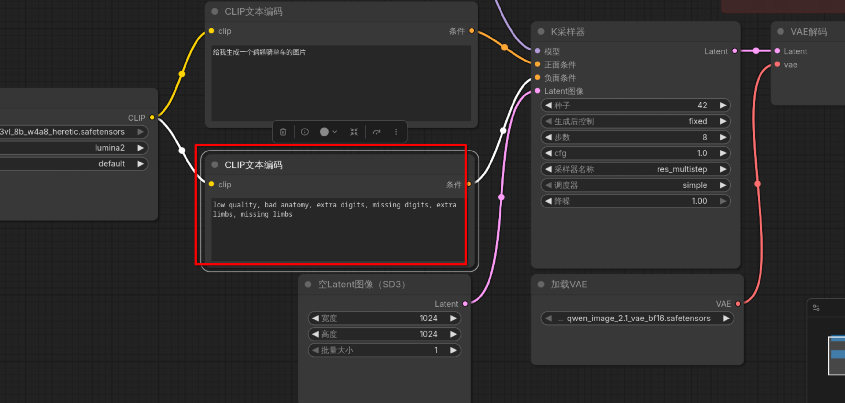Click the negative prompt text box
The image size is (845, 403).
tap(338, 229)
